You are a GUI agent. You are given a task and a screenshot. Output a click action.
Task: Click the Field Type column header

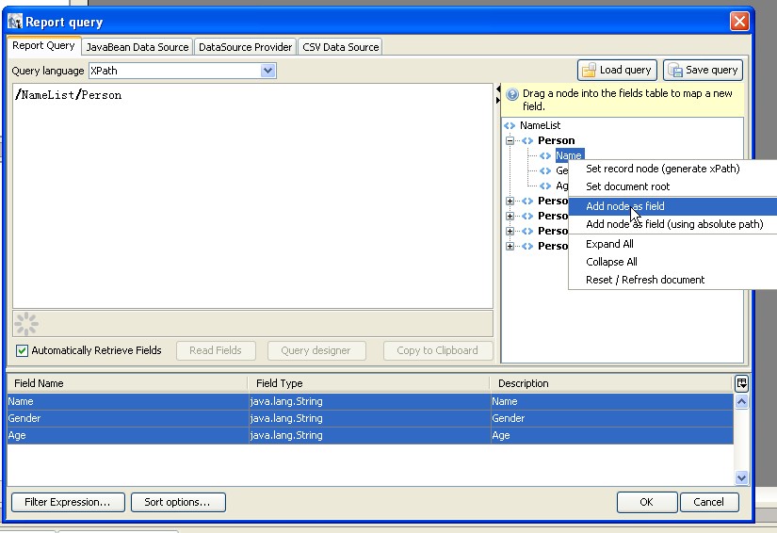point(368,383)
